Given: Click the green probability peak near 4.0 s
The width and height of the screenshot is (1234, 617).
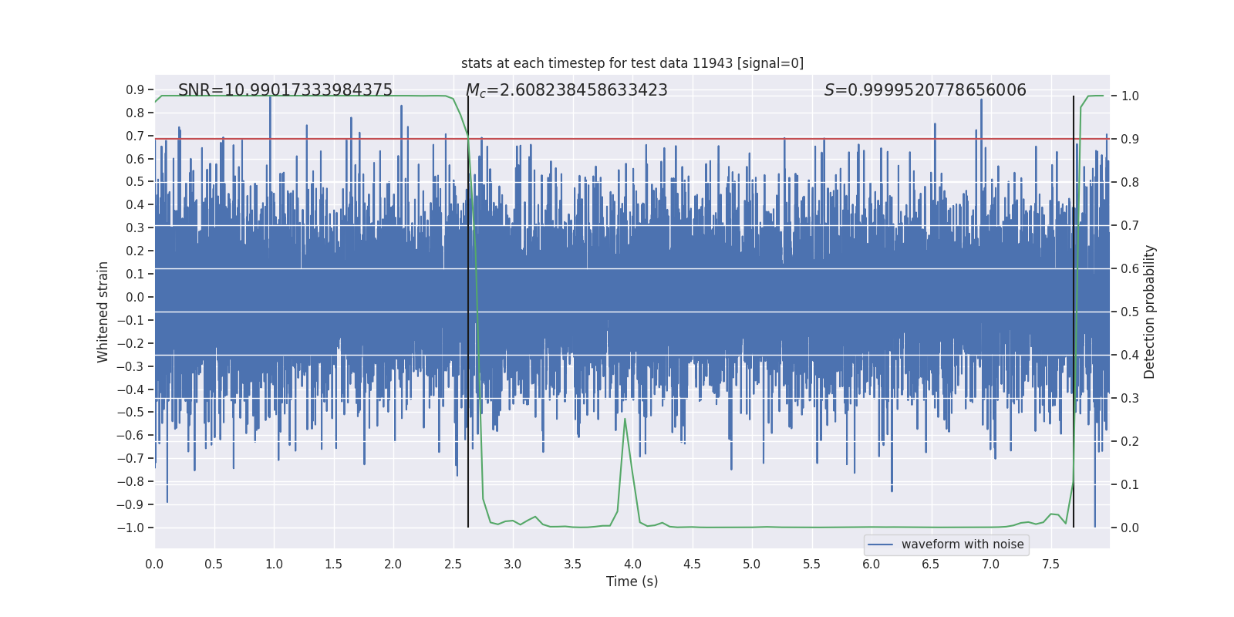Looking at the screenshot, I should point(625,419).
